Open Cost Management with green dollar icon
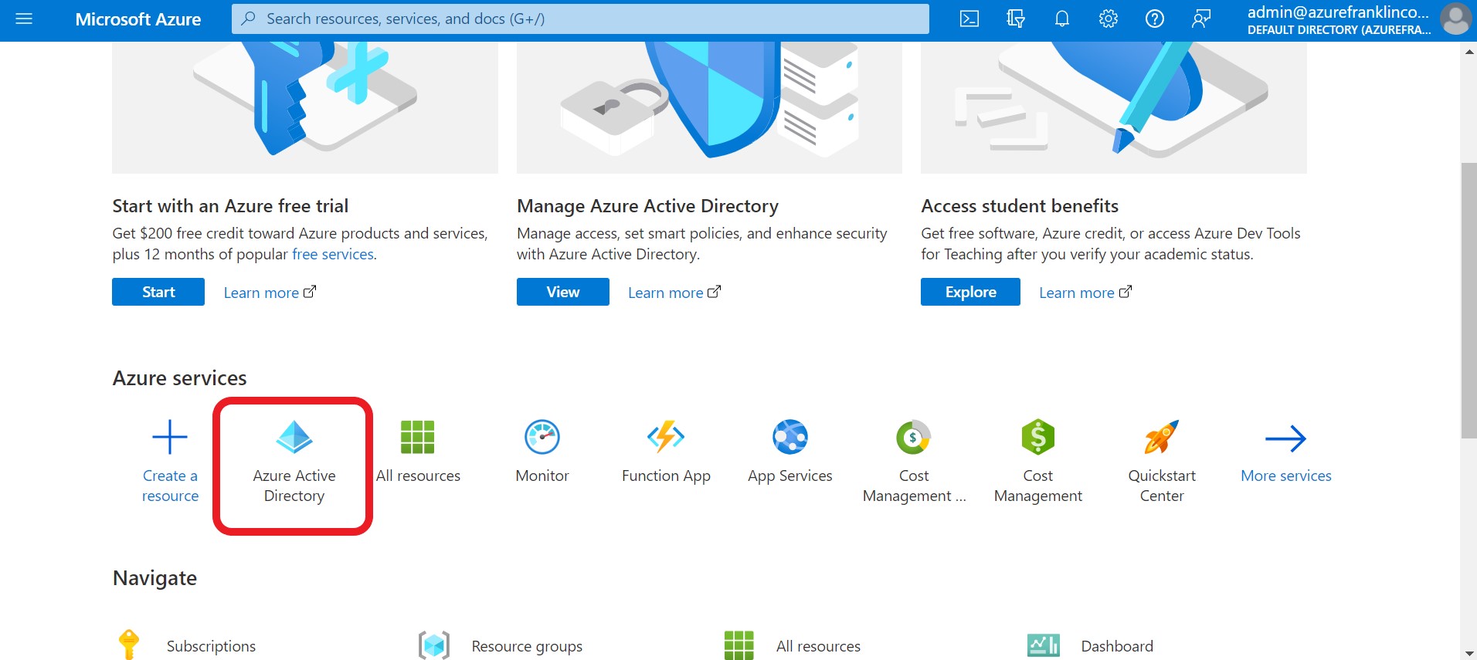This screenshot has height=660, width=1477. point(1038,463)
